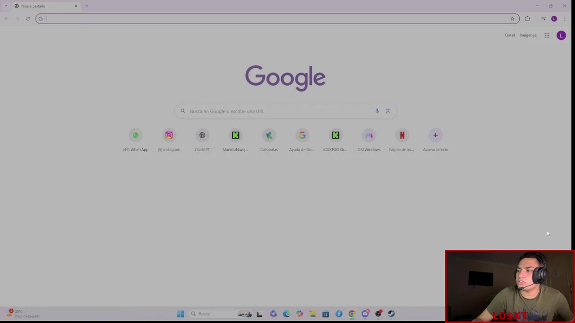Viewport: 575px width, 323px height.
Task: Click the Google logo
Action: tap(285, 78)
